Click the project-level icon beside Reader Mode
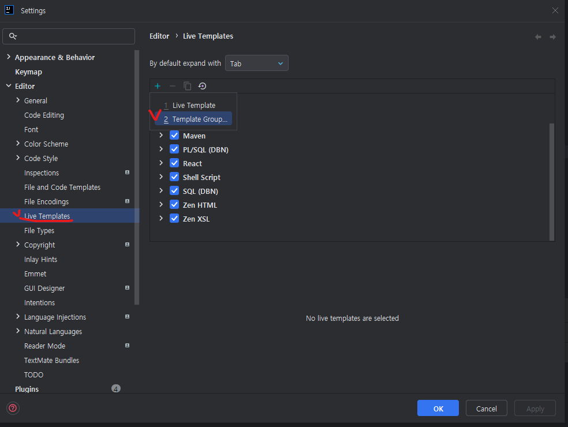Screen dimensions: 568x427 click(x=127, y=346)
